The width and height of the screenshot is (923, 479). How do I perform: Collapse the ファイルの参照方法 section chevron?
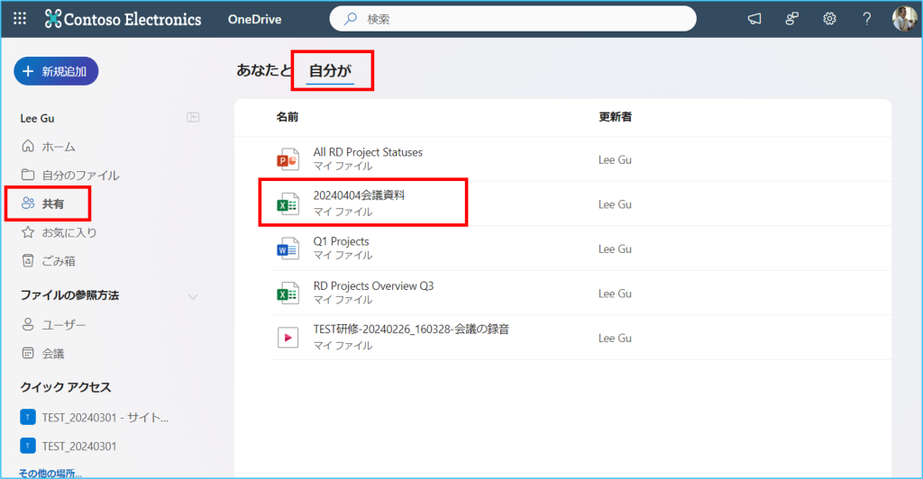click(x=192, y=296)
